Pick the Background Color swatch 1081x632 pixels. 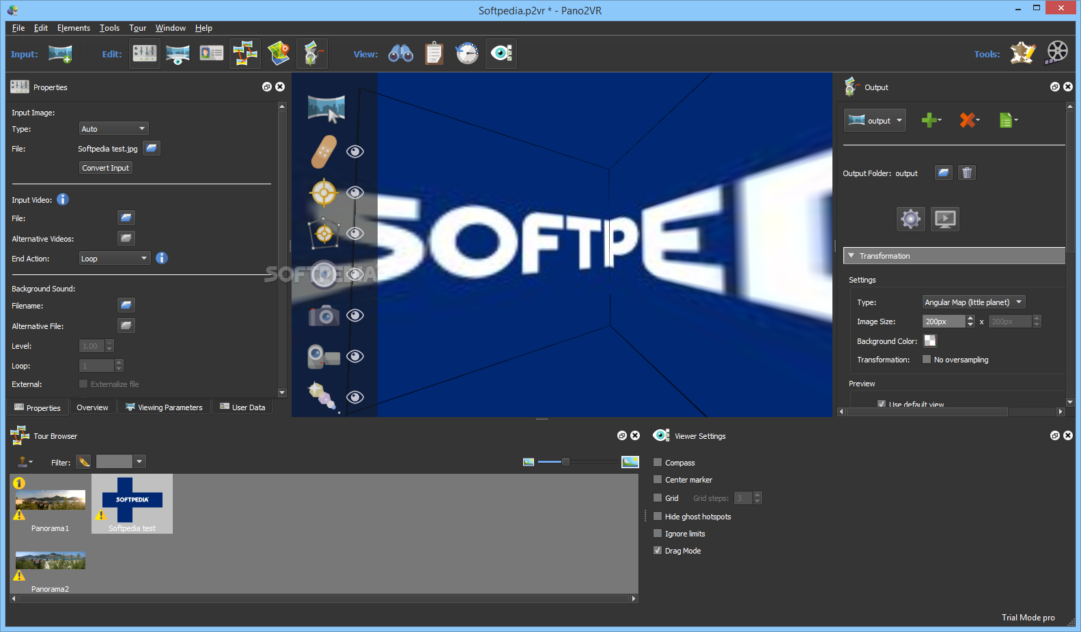tap(930, 341)
